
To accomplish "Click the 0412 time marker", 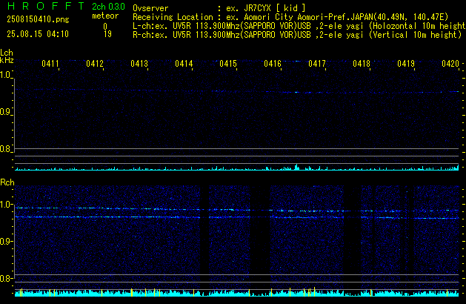I will [x=95, y=64].
